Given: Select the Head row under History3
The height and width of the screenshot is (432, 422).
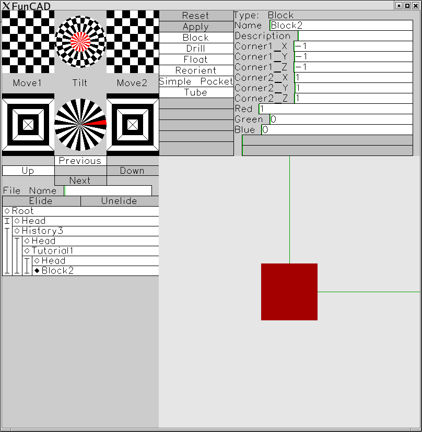Looking at the screenshot, I should tap(90, 241).
